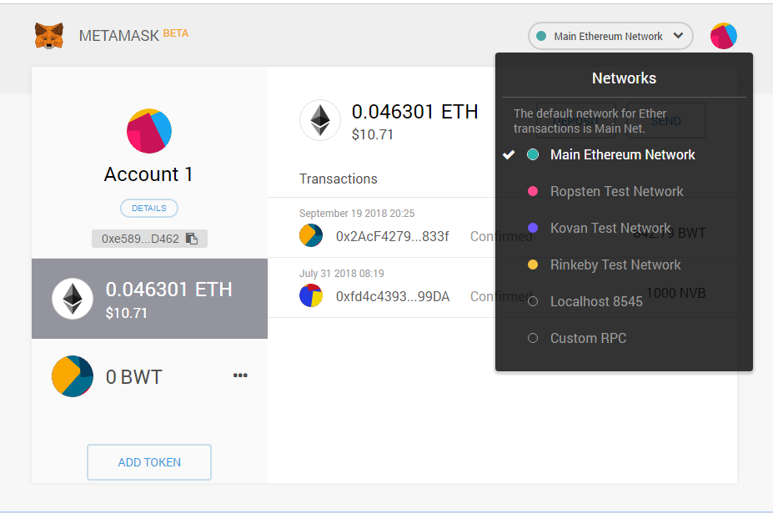The width and height of the screenshot is (773, 514).
Task: Click the identicon for transaction 0xfd4c4393...99DA
Action: (x=311, y=295)
